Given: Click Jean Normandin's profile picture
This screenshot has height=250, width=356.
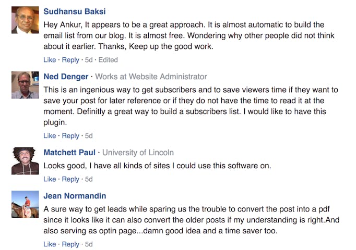Looking at the screenshot, I should tap(25, 204).
